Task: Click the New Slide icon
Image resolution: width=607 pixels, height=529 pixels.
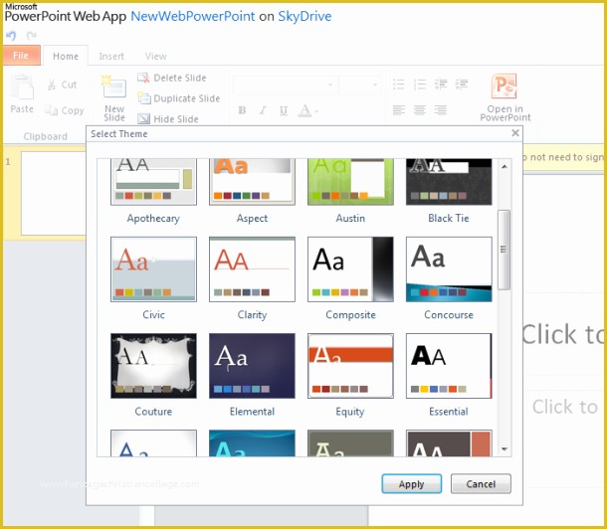Action: 113,88
